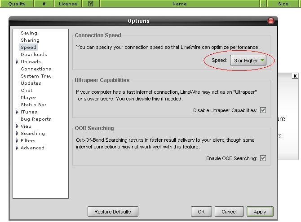Sort results by Quality column

(x=17, y=4)
